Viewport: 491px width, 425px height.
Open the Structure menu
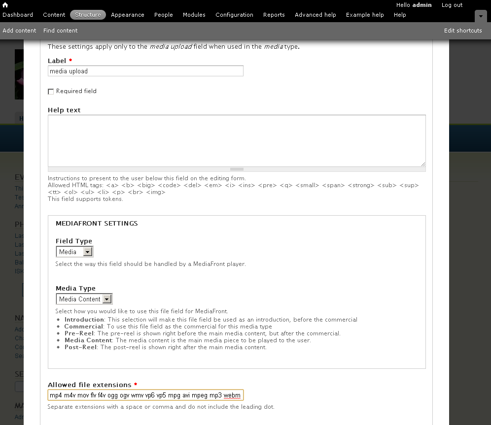click(x=88, y=15)
